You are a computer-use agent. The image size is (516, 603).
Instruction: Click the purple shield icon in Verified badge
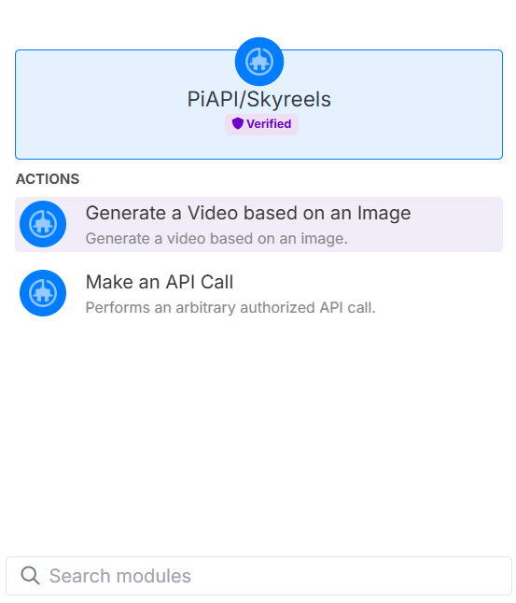point(238,123)
